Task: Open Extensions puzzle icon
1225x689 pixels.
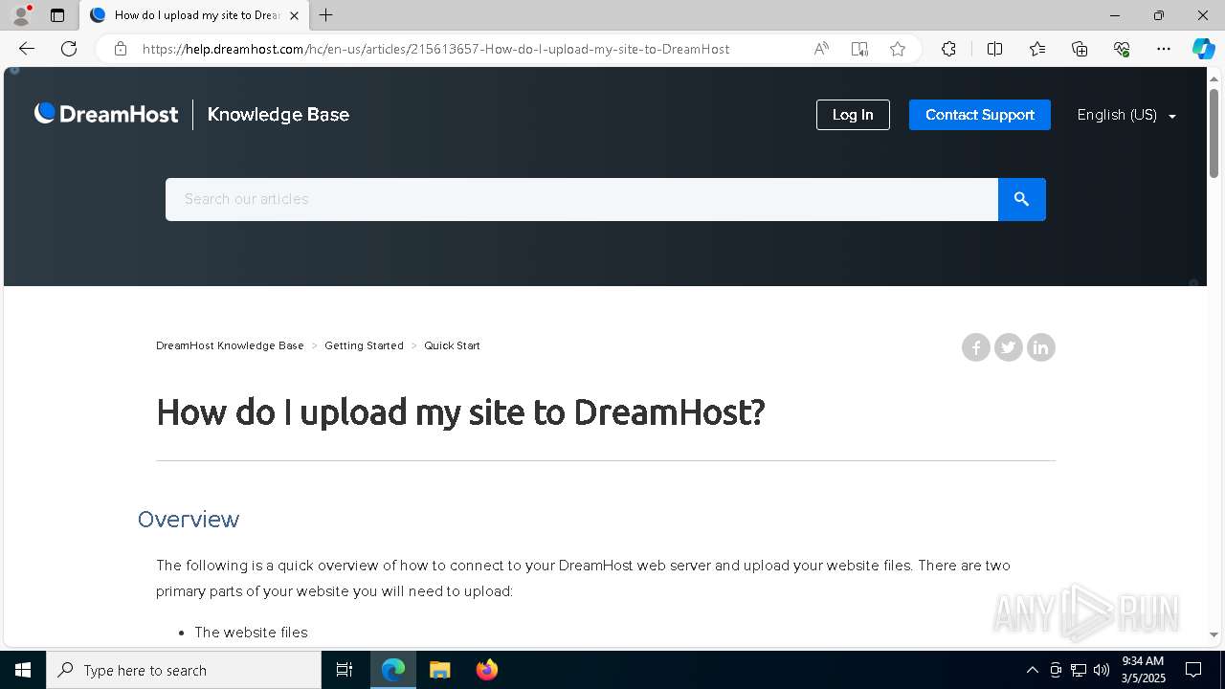Action: [948, 49]
